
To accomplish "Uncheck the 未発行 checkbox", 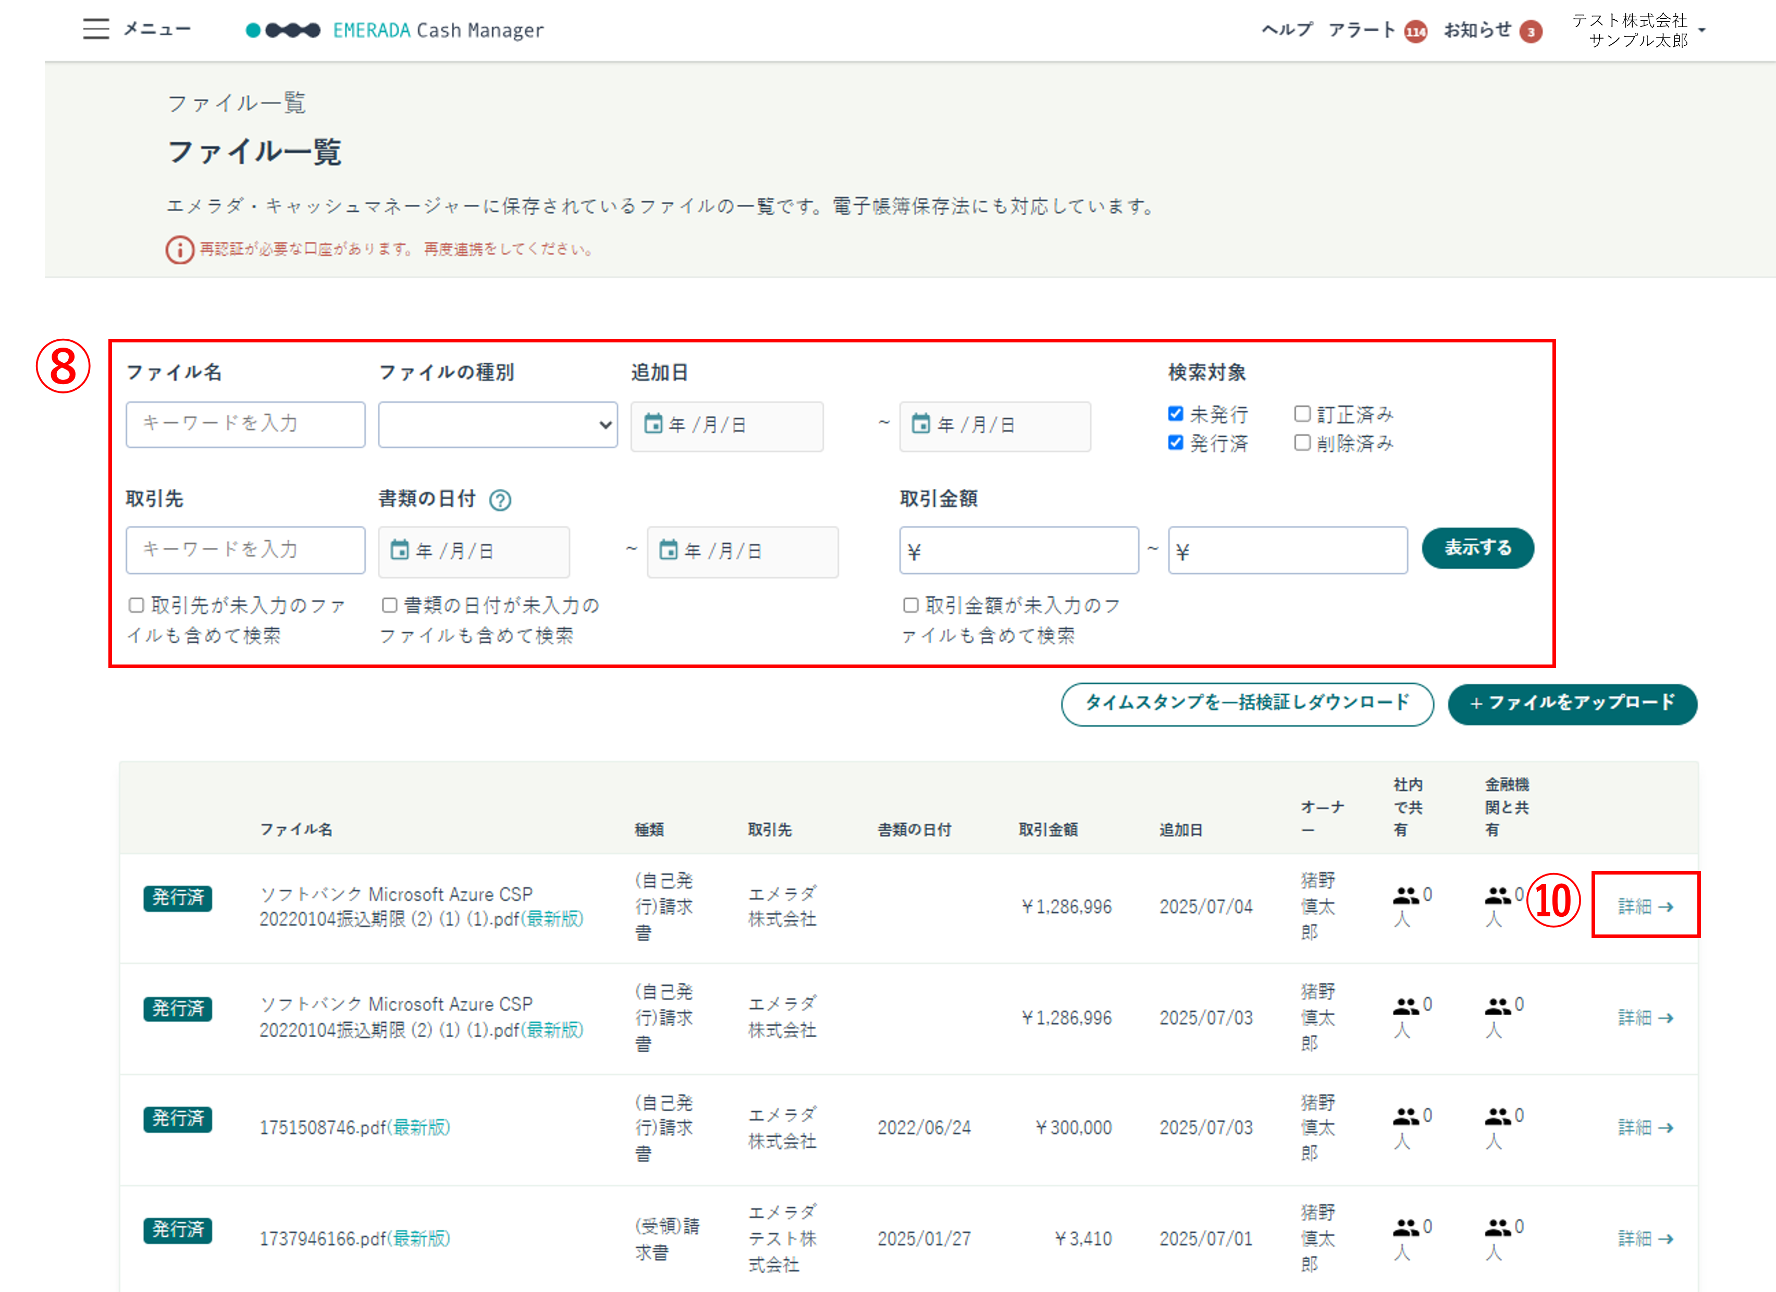I will (x=1175, y=413).
